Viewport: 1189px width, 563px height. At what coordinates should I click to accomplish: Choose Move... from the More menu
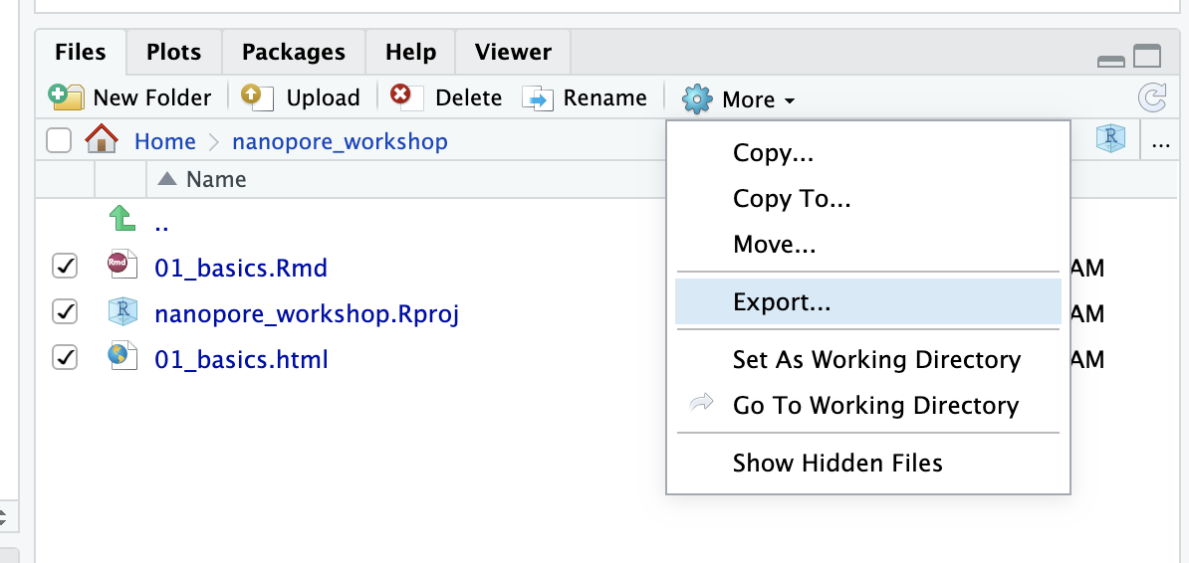(867, 244)
